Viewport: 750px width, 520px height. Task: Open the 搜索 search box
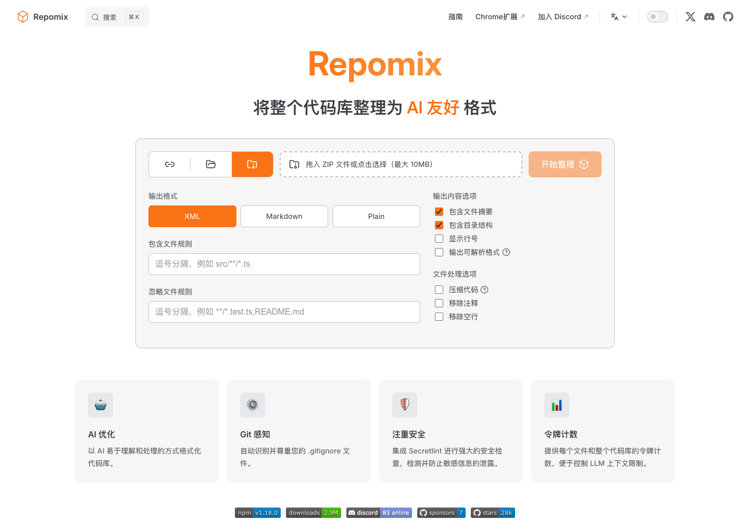click(117, 17)
